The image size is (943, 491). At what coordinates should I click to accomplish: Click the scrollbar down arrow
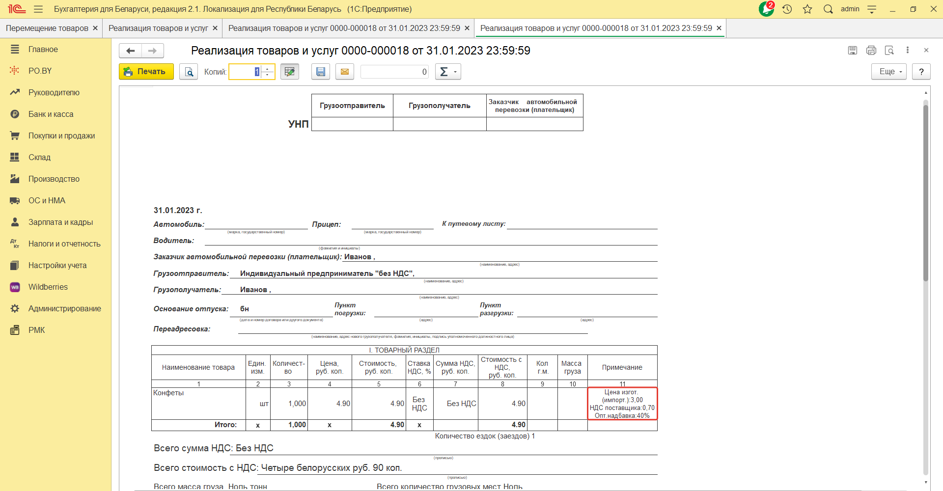926,482
